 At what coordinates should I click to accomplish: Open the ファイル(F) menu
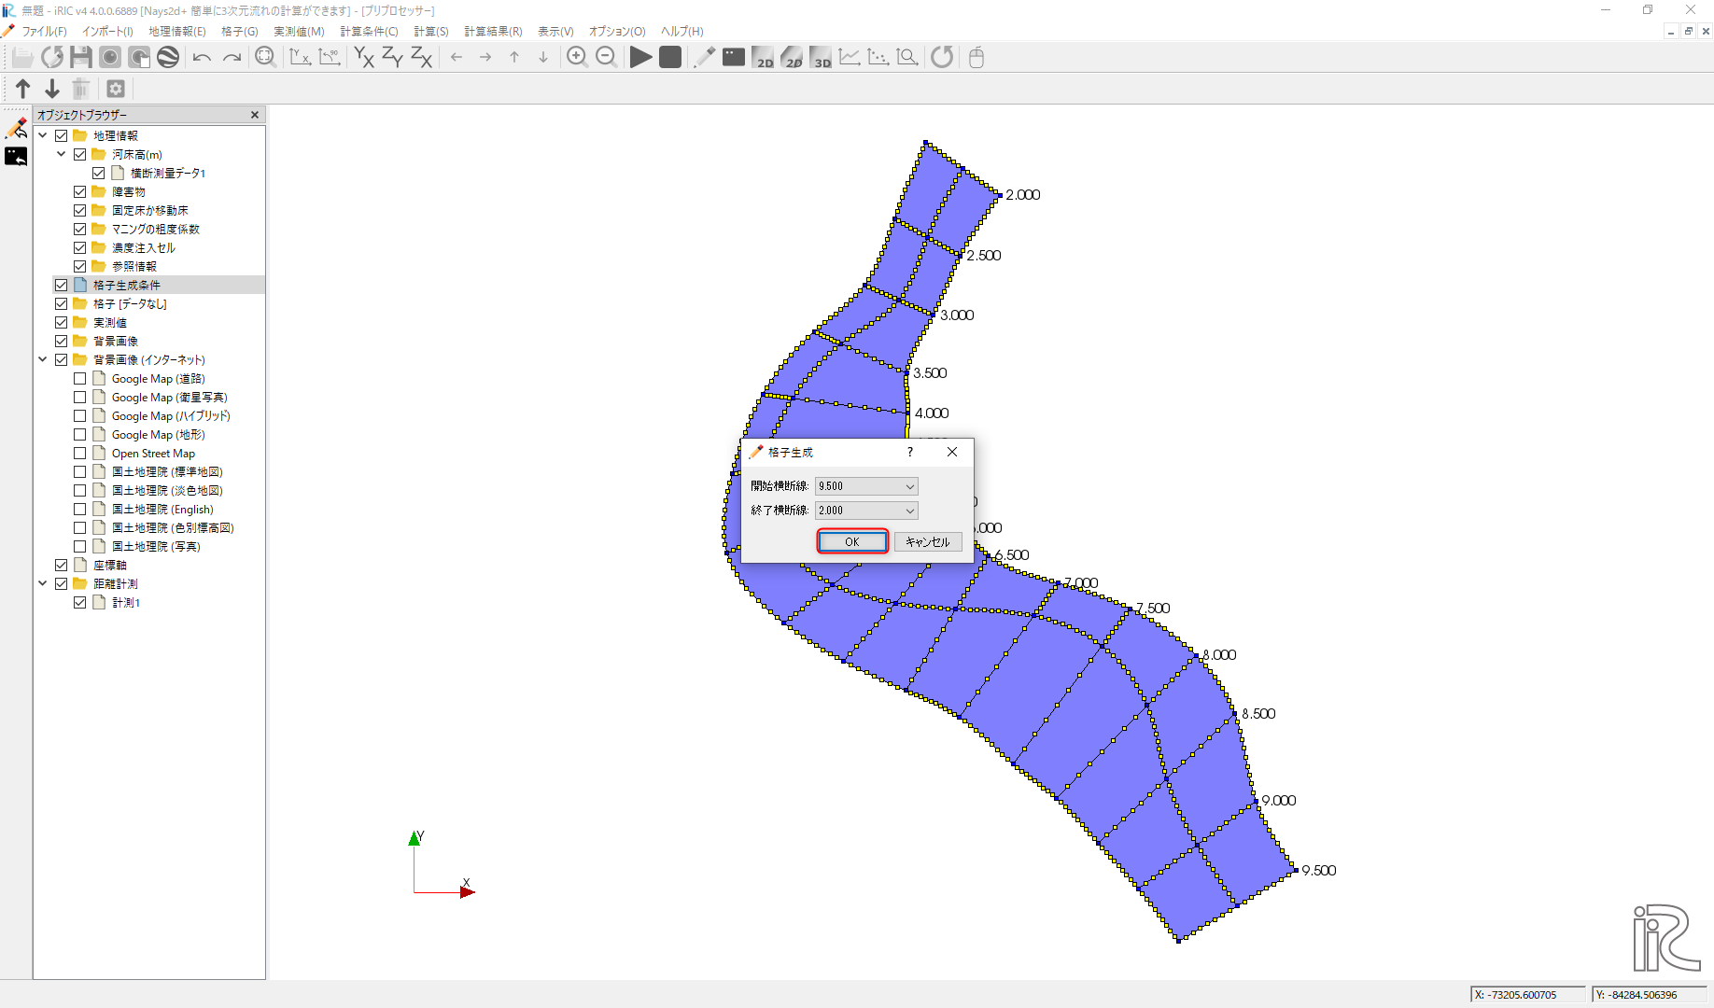tap(44, 31)
